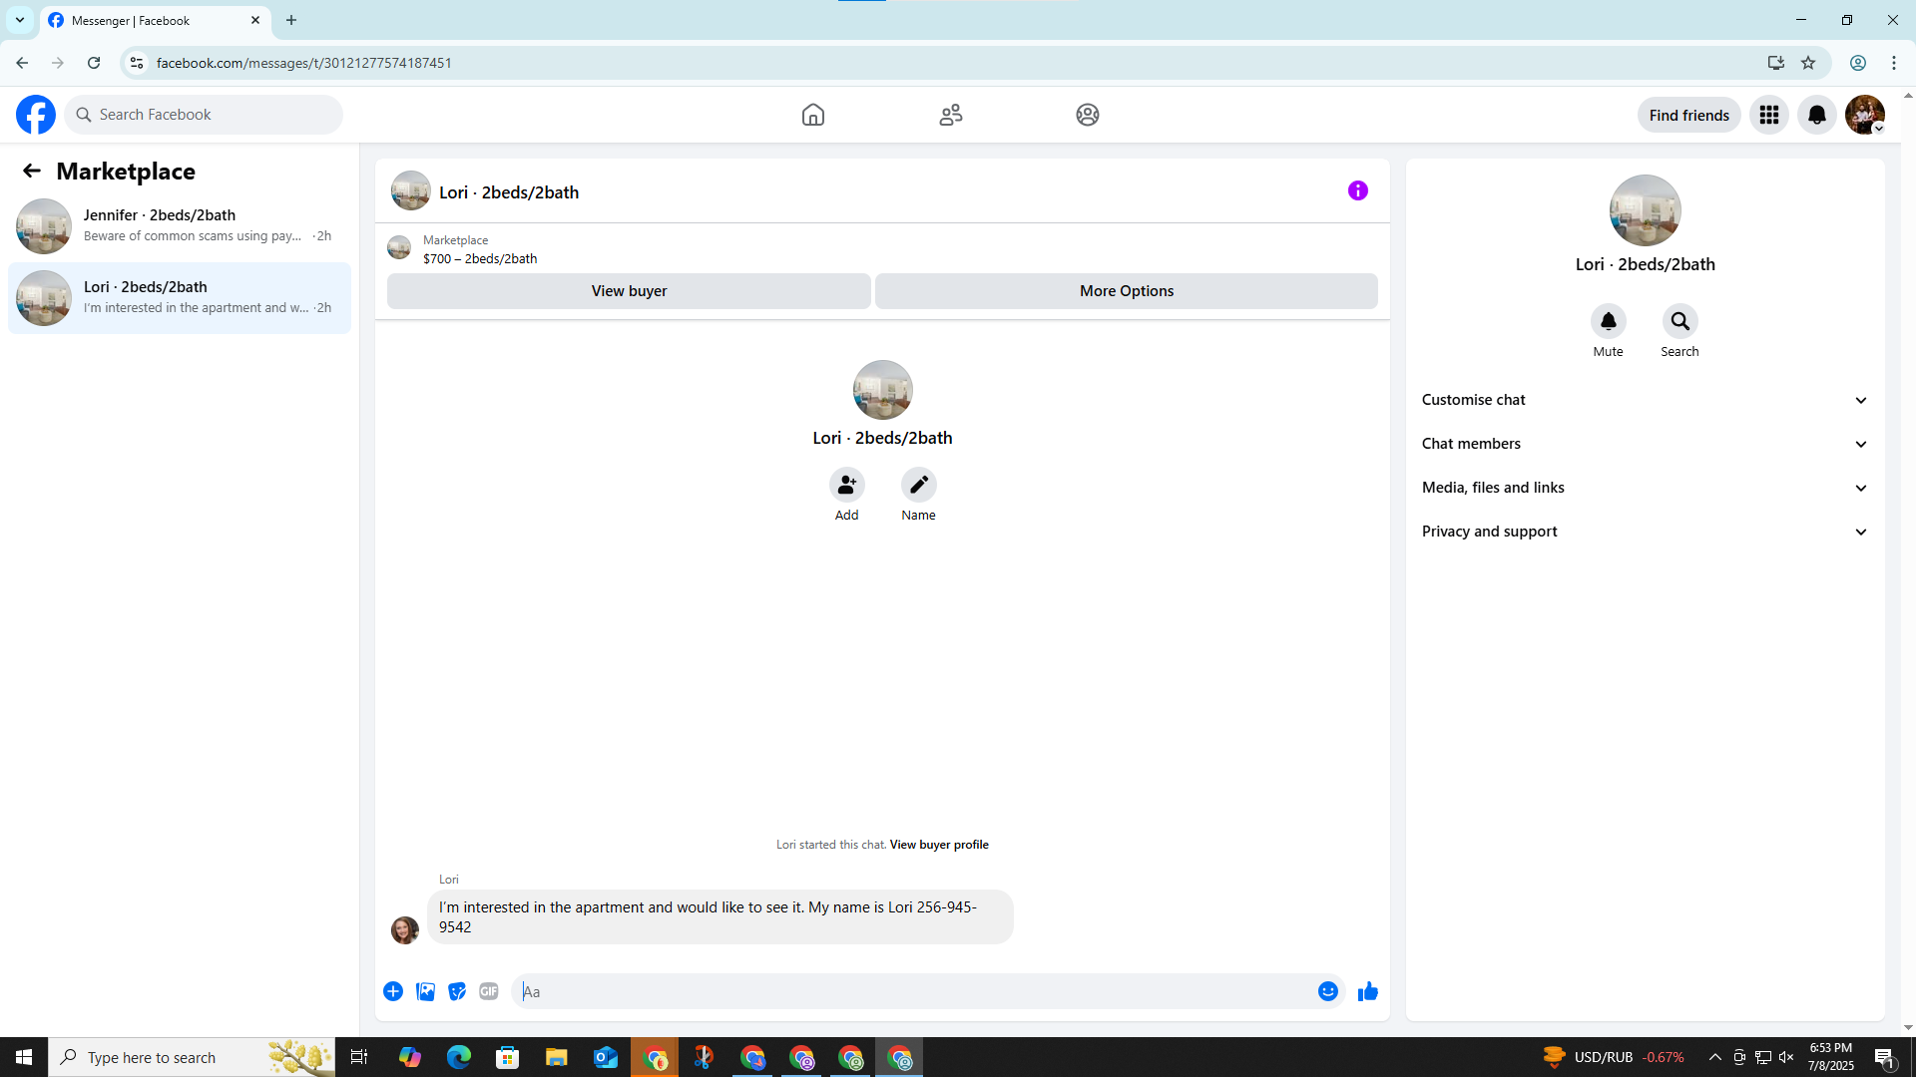Open Jennifer 2beds/2bath conversation
The height and width of the screenshot is (1077, 1916).
click(x=180, y=225)
